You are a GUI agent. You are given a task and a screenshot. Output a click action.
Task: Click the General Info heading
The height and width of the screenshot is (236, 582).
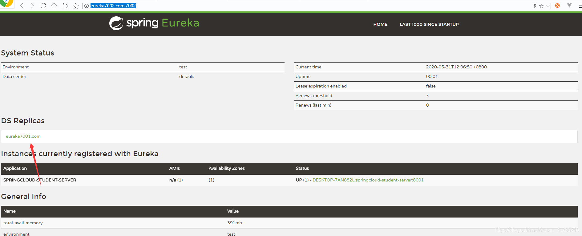point(24,197)
